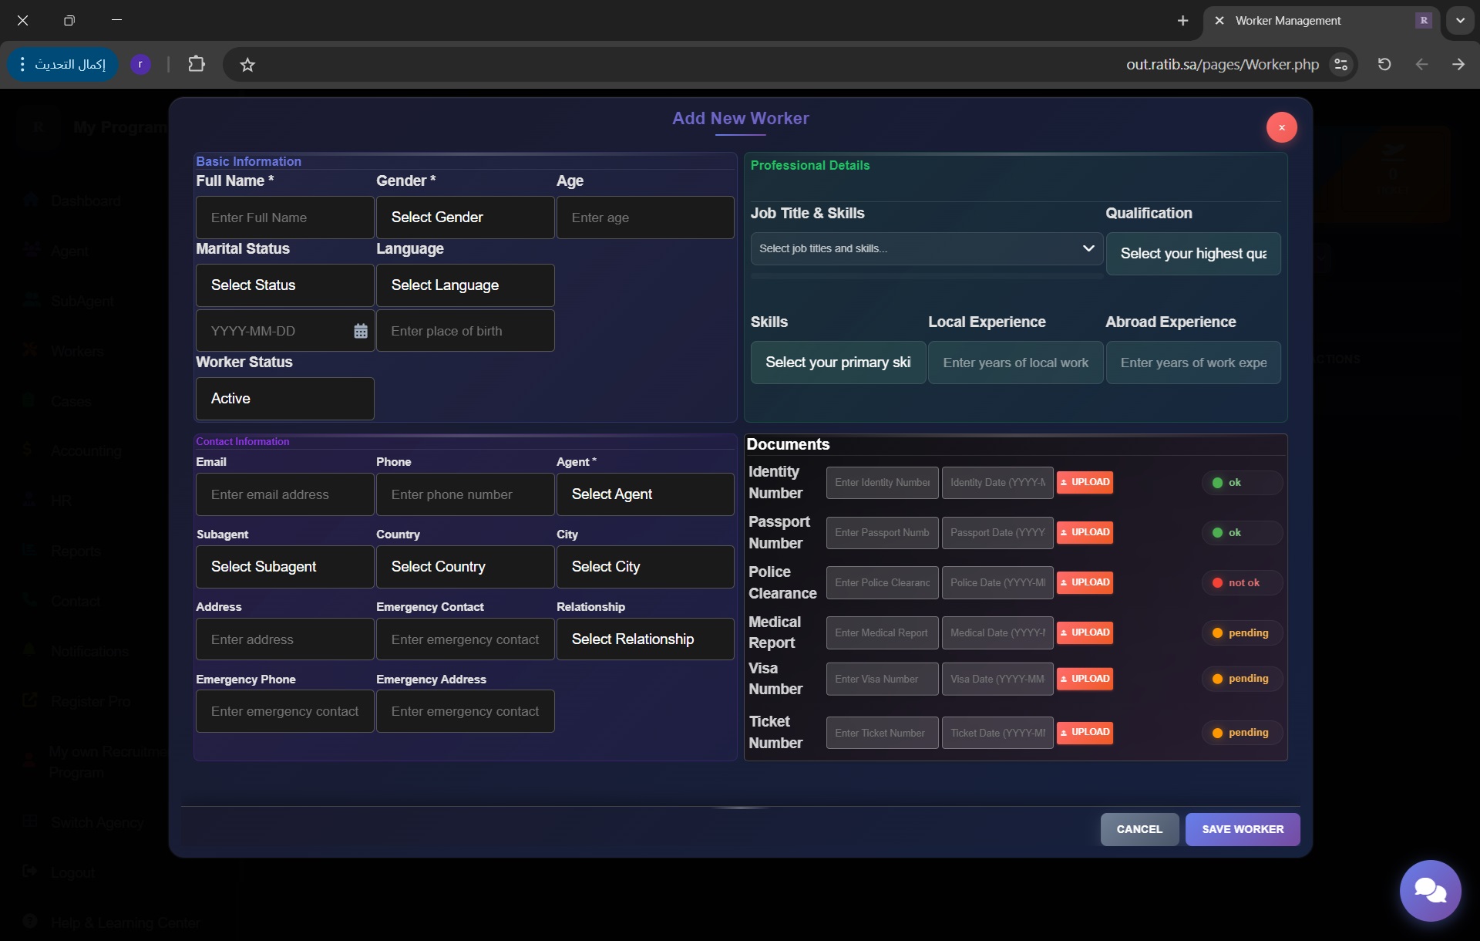Toggle Police Clearance not ok status

[x=1241, y=583]
